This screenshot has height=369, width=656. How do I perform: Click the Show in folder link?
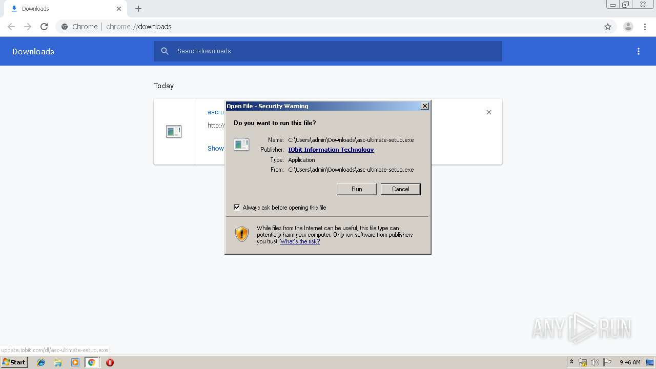[x=216, y=148]
